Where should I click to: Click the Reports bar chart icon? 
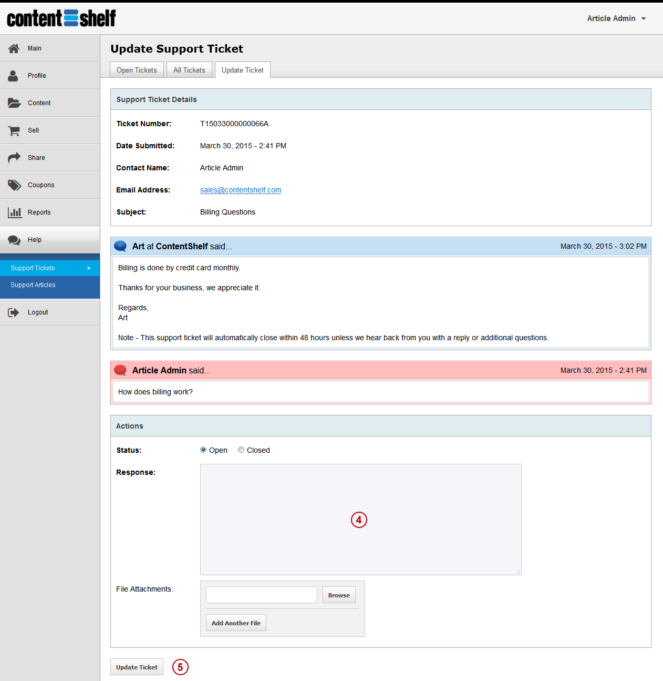pyautogui.click(x=15, y=212)
